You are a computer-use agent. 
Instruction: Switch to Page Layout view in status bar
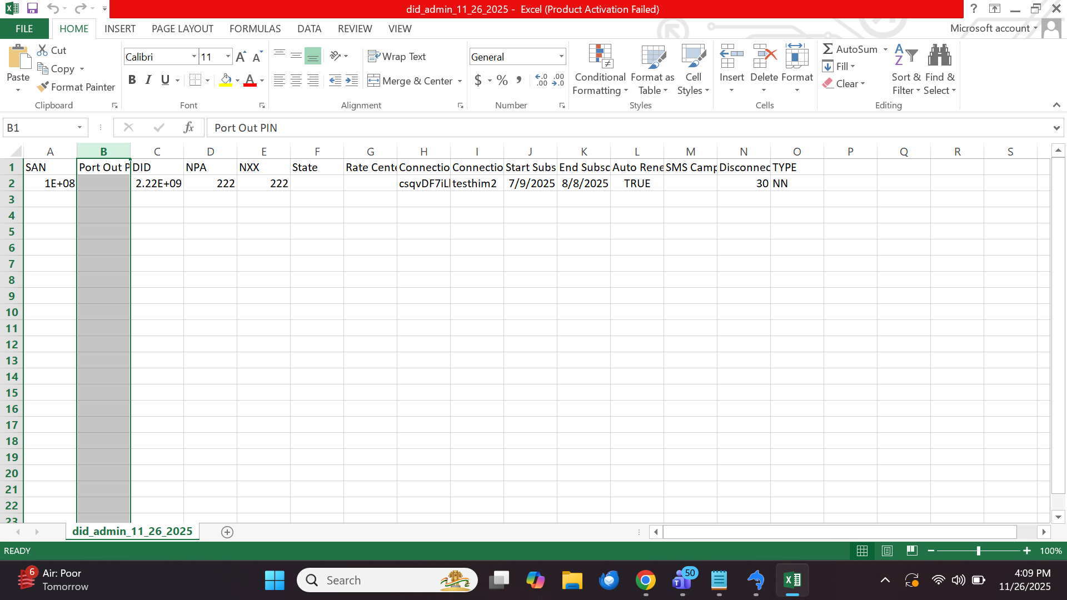(x=887, y=551)
